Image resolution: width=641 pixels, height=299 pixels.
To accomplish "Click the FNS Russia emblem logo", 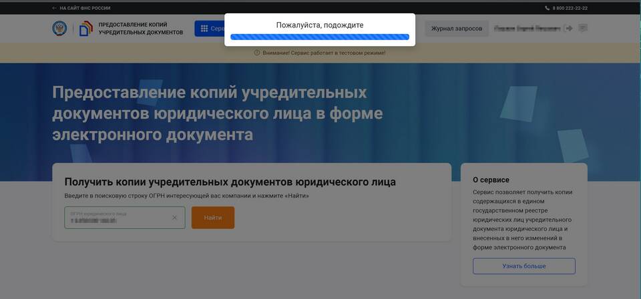I will (x=59, y=29).
